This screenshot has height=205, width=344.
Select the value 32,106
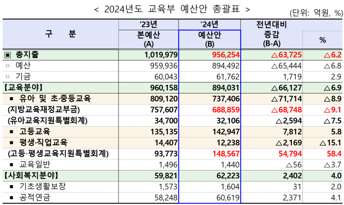(x=228, y=120)
